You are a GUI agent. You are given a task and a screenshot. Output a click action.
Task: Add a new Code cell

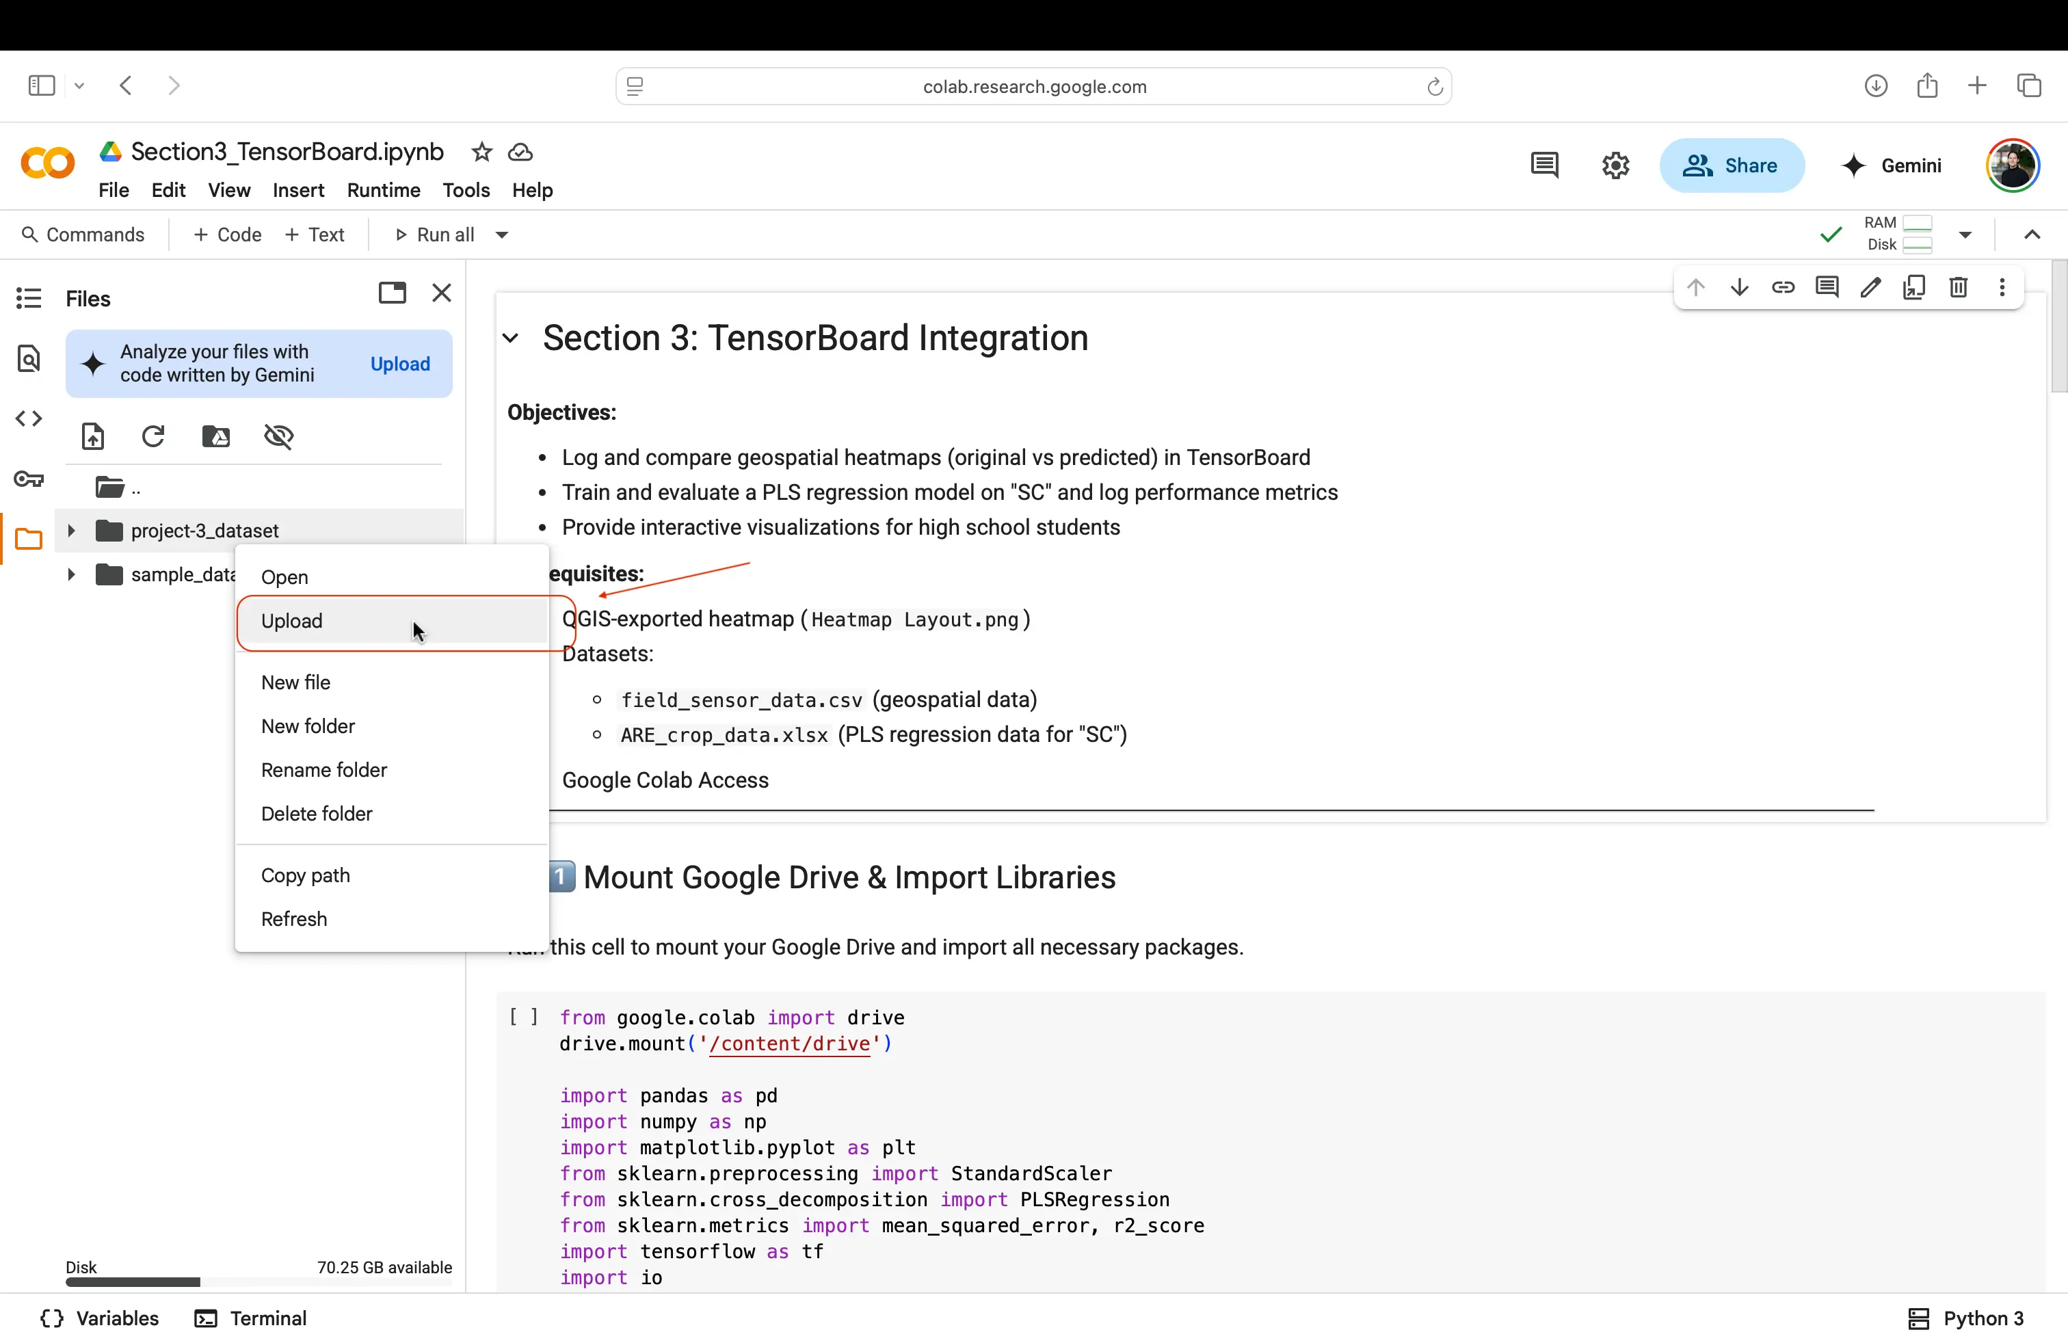[x=228, y=235]
